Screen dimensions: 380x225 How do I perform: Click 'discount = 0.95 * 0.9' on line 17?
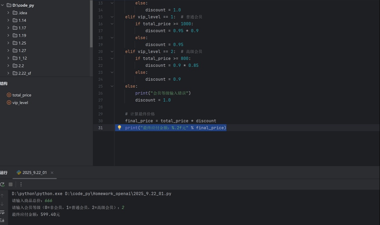point(172,31)
